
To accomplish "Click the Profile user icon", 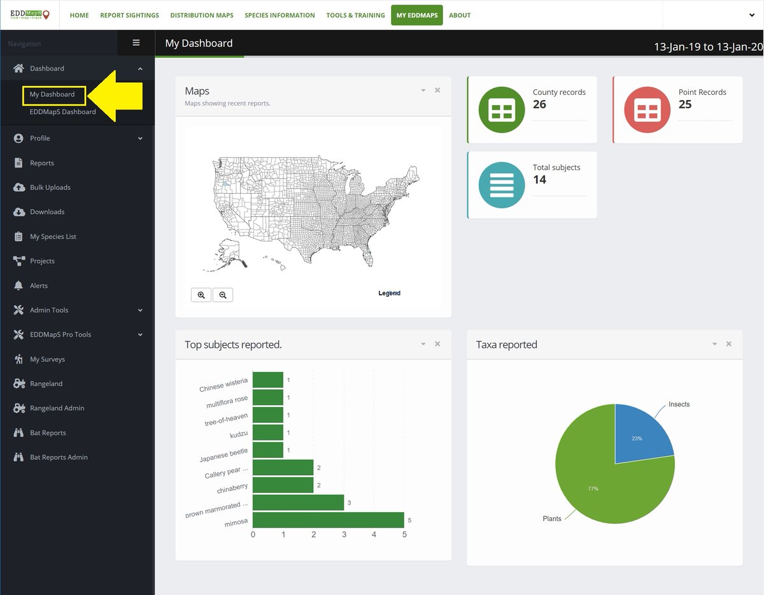I will pos(18,138).
